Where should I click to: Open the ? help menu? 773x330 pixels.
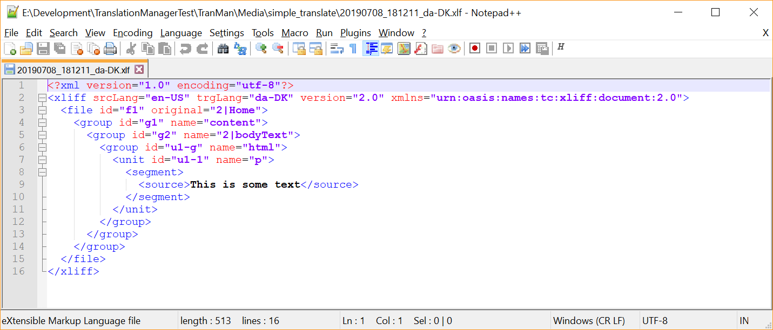click(424, 33)
